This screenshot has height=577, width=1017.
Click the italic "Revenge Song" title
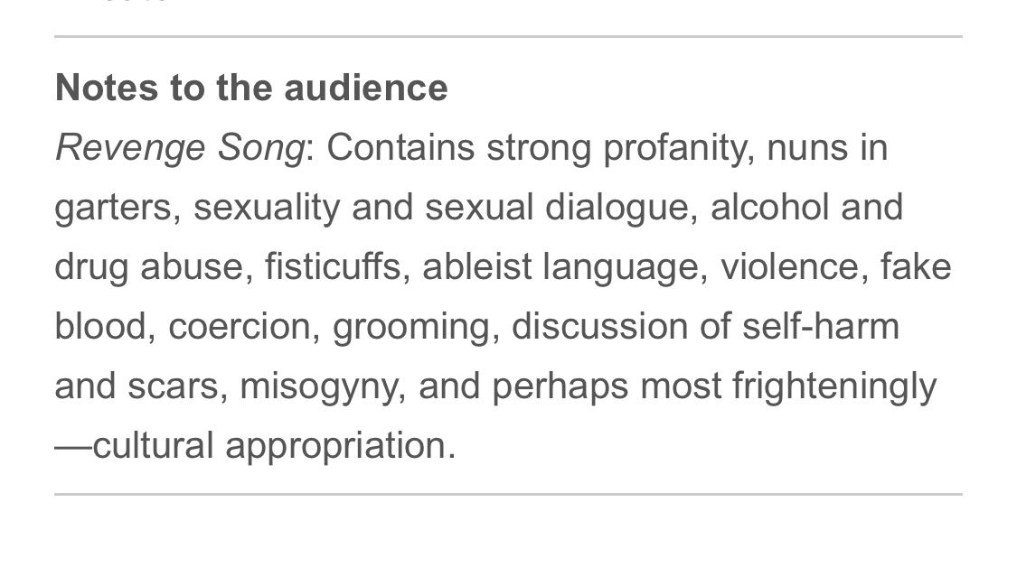point(180,147)
